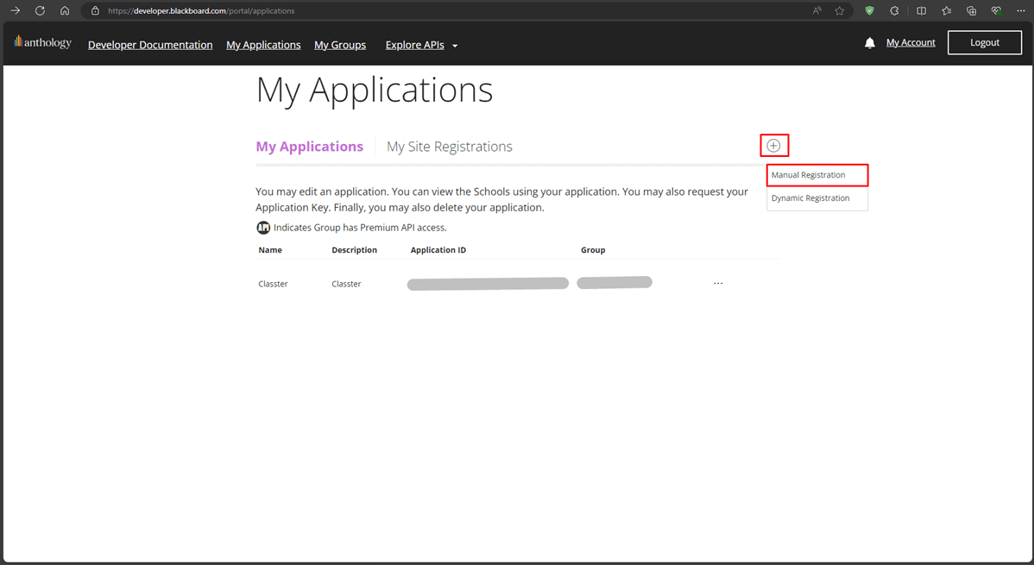
Task: Click the Name column header
Action: pos(270,250)
